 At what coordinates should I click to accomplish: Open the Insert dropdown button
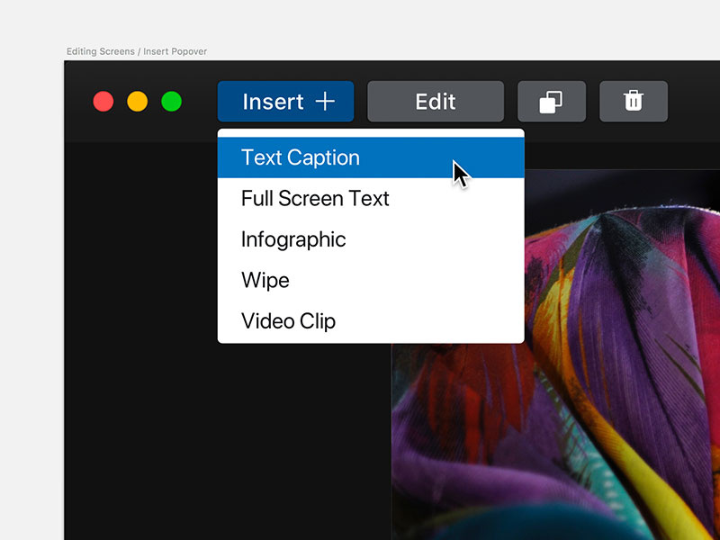[285, 102]
